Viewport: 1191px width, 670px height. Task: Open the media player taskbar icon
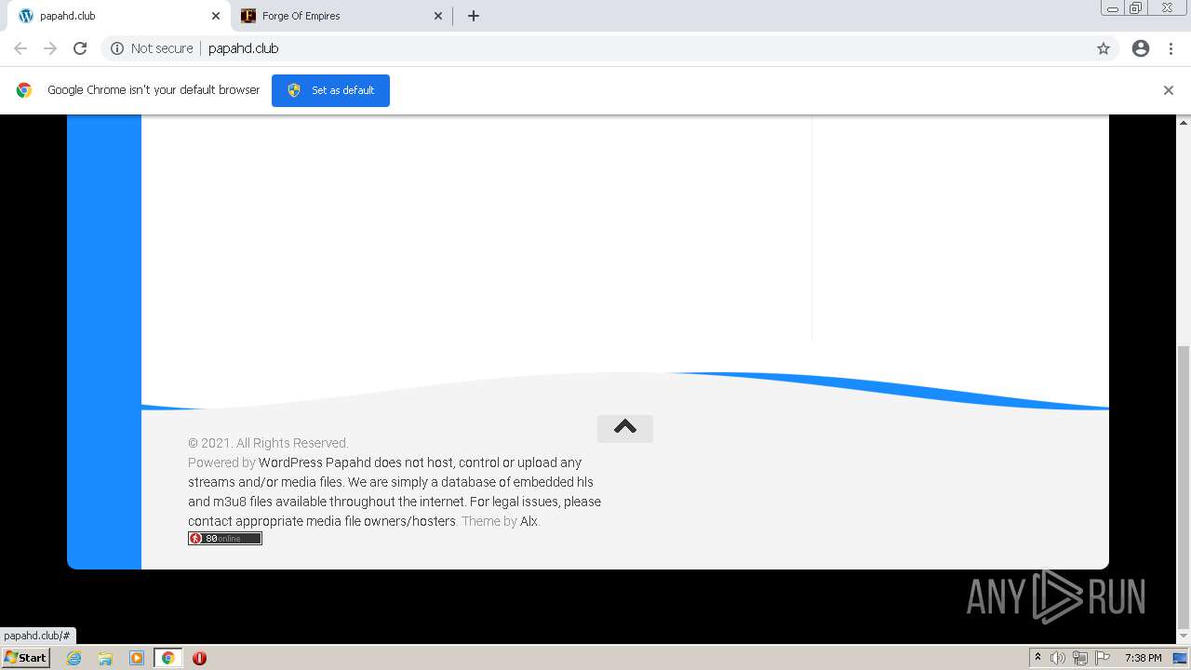[137, 658]
